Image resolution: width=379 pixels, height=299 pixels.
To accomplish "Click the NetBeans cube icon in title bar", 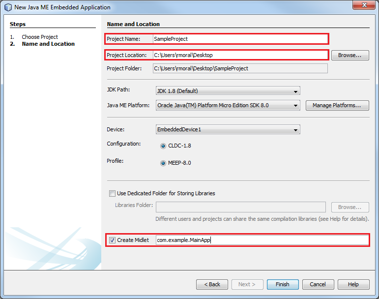I will (8, 7).
